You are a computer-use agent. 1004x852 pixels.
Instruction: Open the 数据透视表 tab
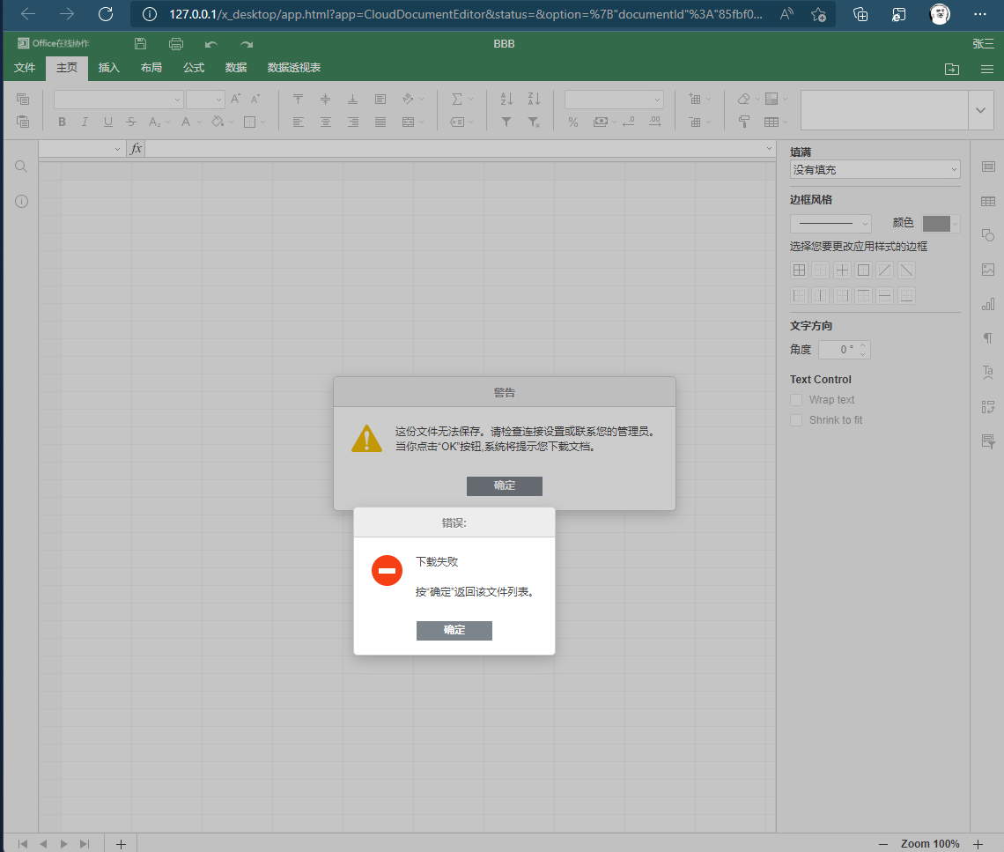pyautogui.click(x=294, y=68)
